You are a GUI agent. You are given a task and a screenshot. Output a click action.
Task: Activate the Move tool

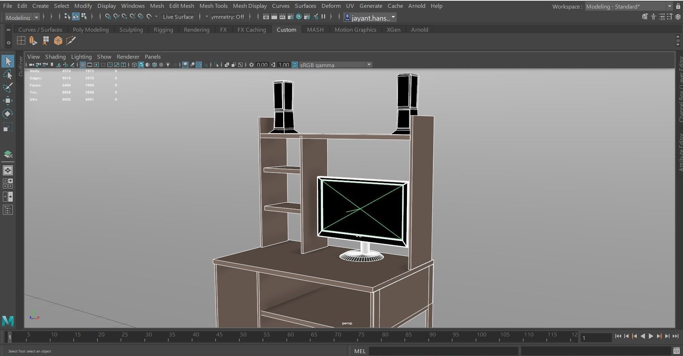pyautogui.click(x=8, y=101)
